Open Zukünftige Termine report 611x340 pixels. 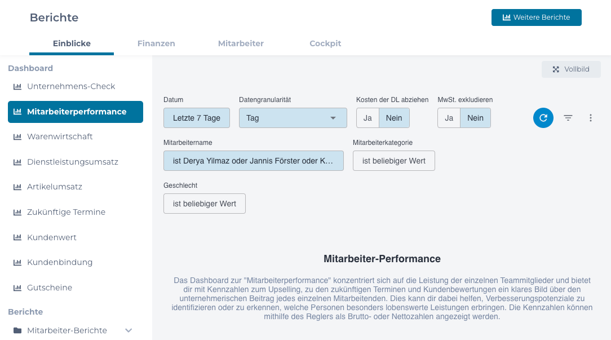click(x=66, y=212)
